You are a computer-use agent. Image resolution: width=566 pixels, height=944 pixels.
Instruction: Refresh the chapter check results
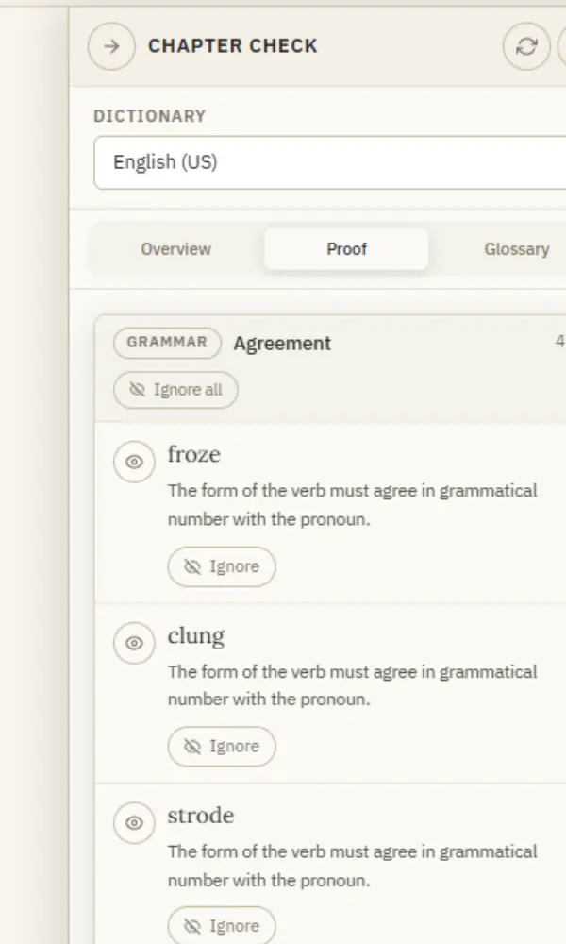[x=526, y=46]
